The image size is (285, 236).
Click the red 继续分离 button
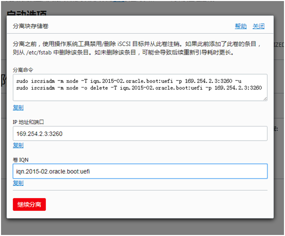click(29, 204)
